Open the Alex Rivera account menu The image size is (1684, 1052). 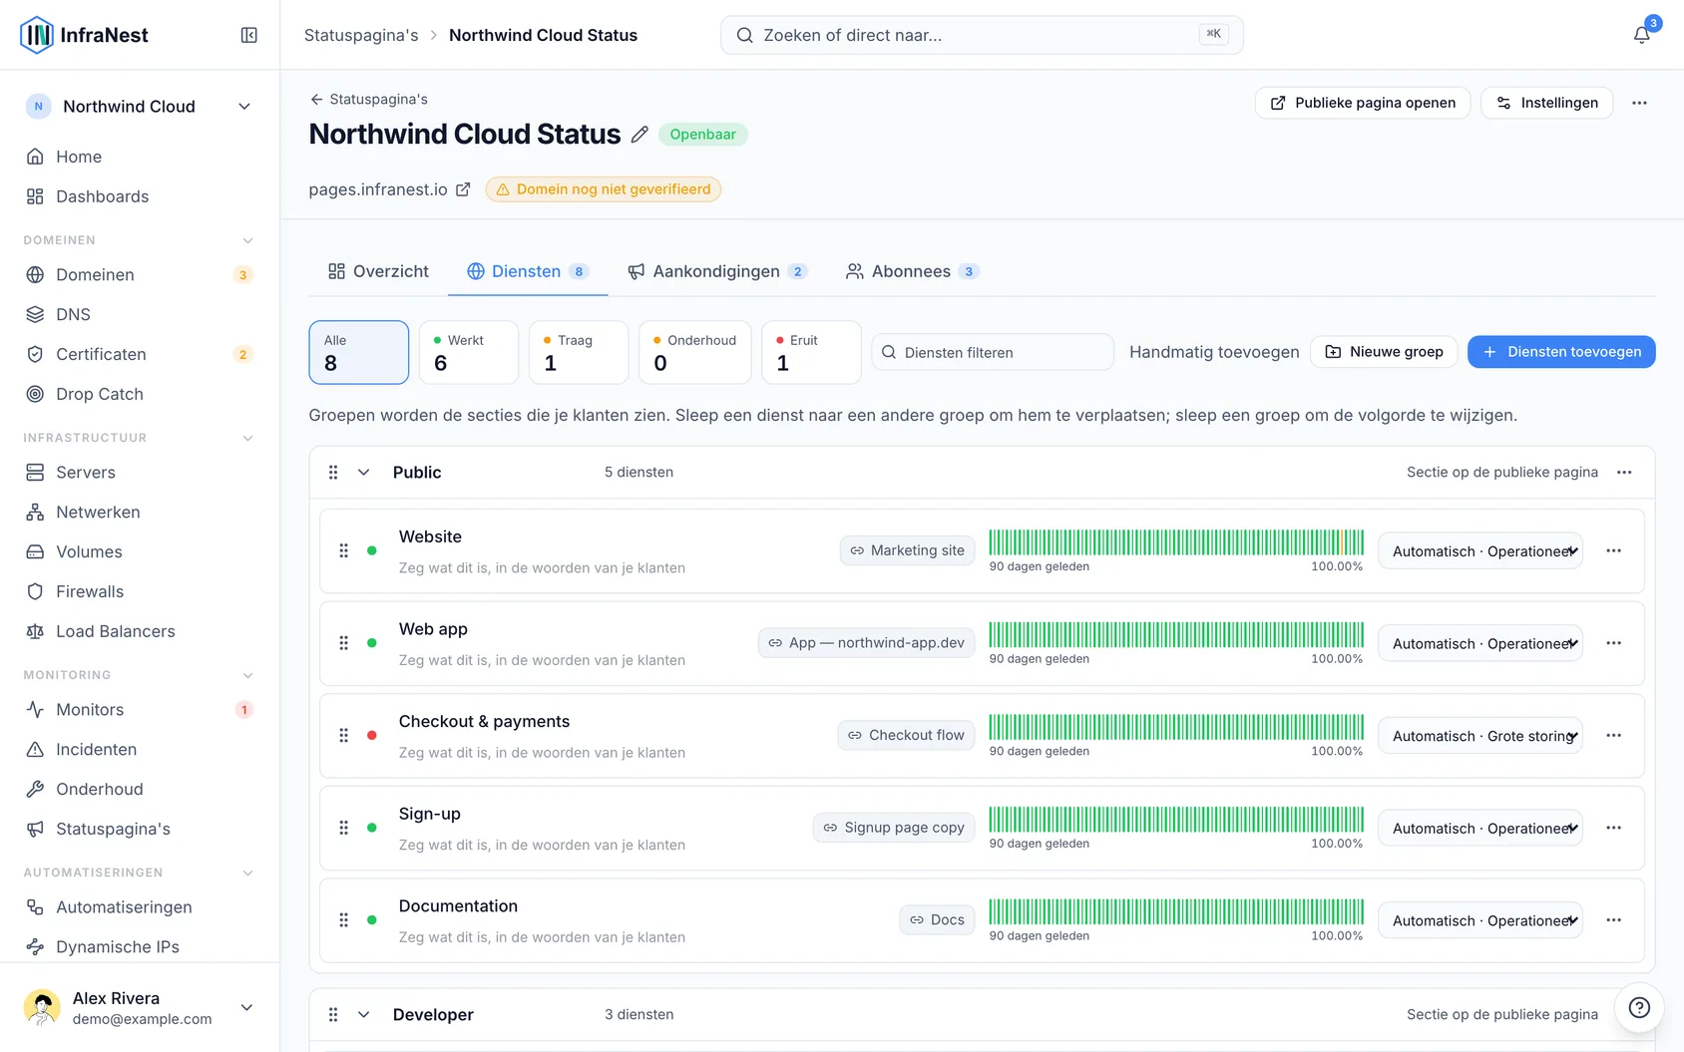pyautogui.click(x=139, y=1007)
